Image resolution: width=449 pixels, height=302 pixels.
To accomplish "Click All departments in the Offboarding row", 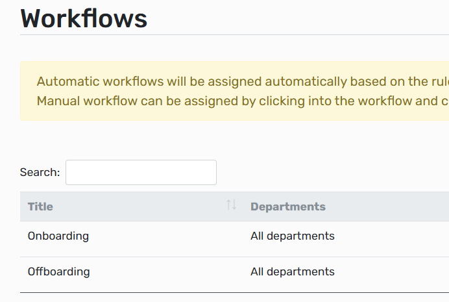I will pos(293,271).
